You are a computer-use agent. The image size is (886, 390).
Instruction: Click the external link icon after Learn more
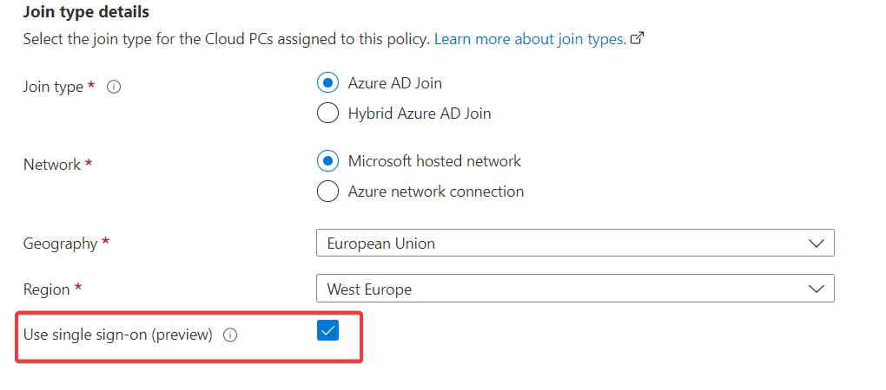(x=637, y=39)
